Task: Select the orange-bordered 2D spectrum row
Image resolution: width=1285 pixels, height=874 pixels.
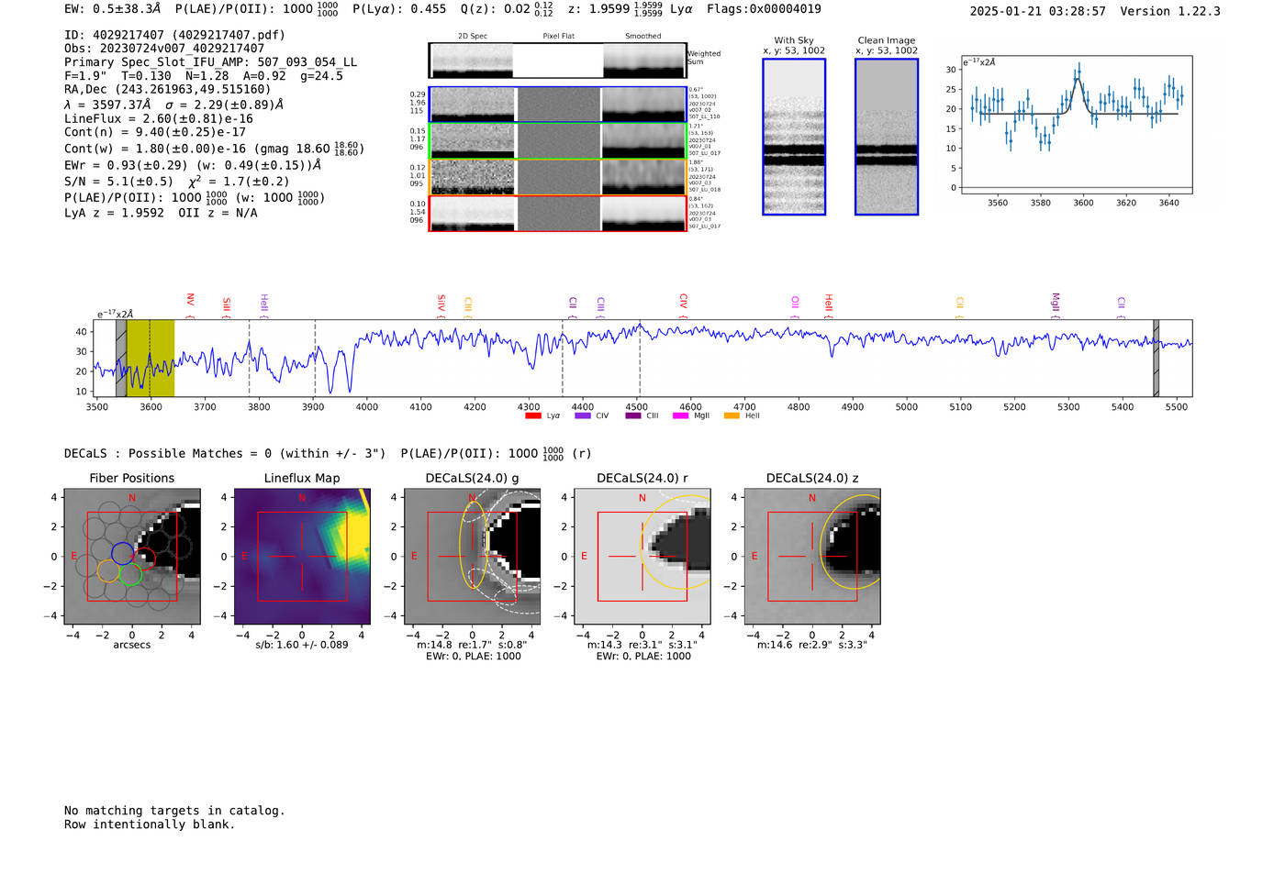Action: [558, 177]
